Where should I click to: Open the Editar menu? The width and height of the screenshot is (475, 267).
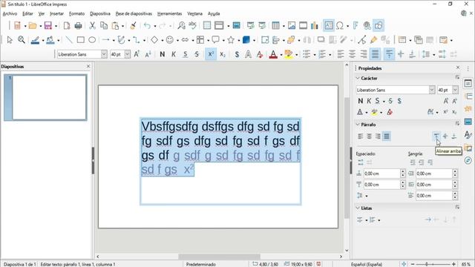(27, 13)
